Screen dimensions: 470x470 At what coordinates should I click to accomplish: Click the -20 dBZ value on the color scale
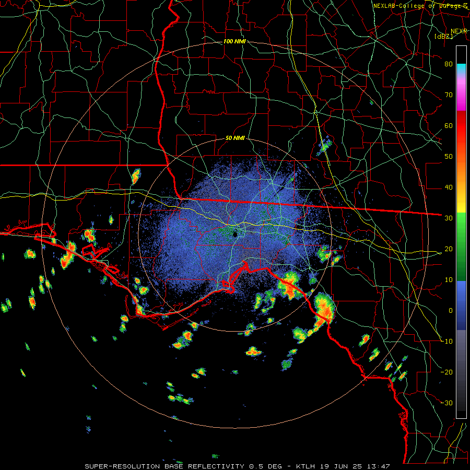(446, 372)
